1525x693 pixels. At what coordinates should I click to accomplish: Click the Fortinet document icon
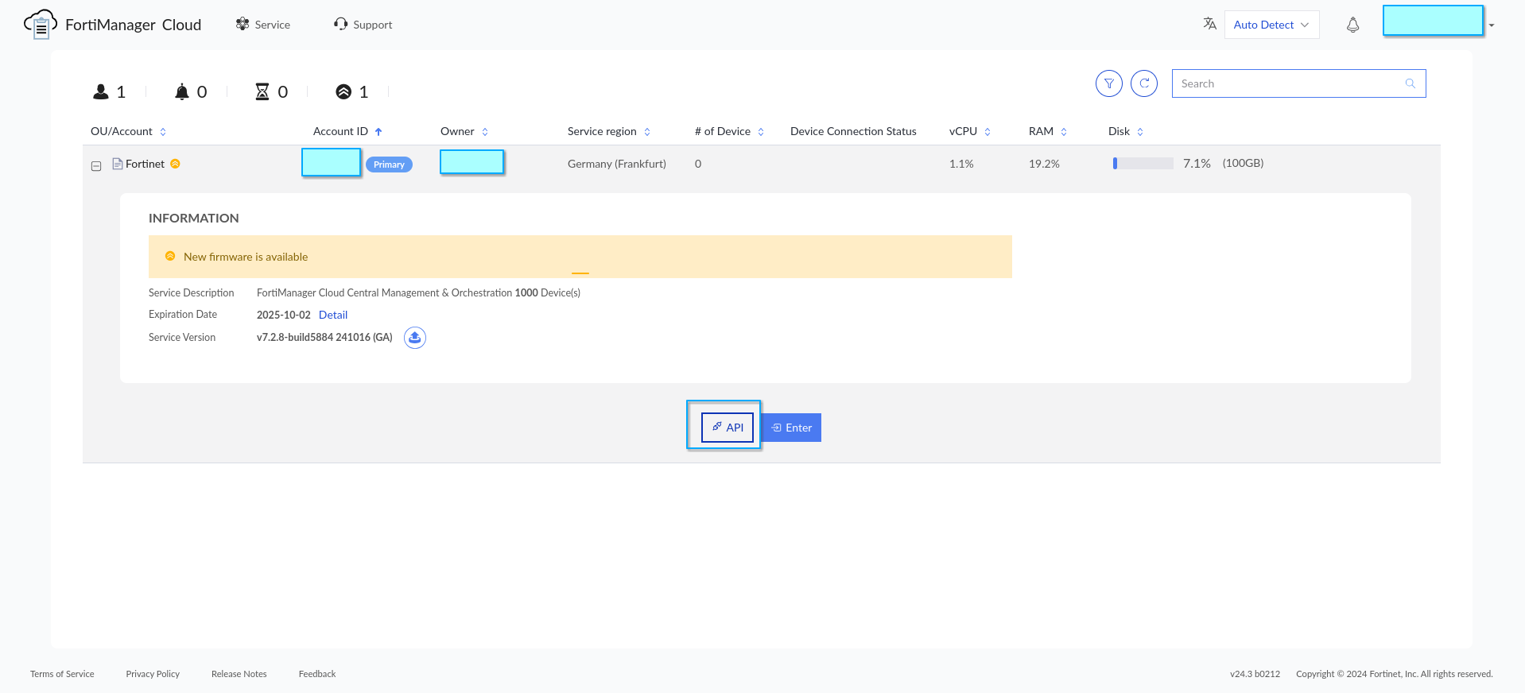(x=118, y=164)
